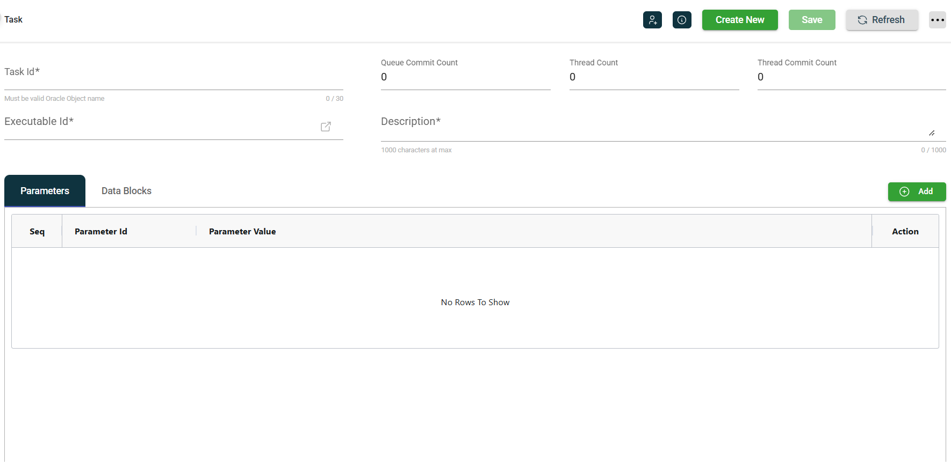Open the info icon button
Image resolution: width=951 pixels, height=465 pixels.
pyautogui.click(x=682, y=20)
